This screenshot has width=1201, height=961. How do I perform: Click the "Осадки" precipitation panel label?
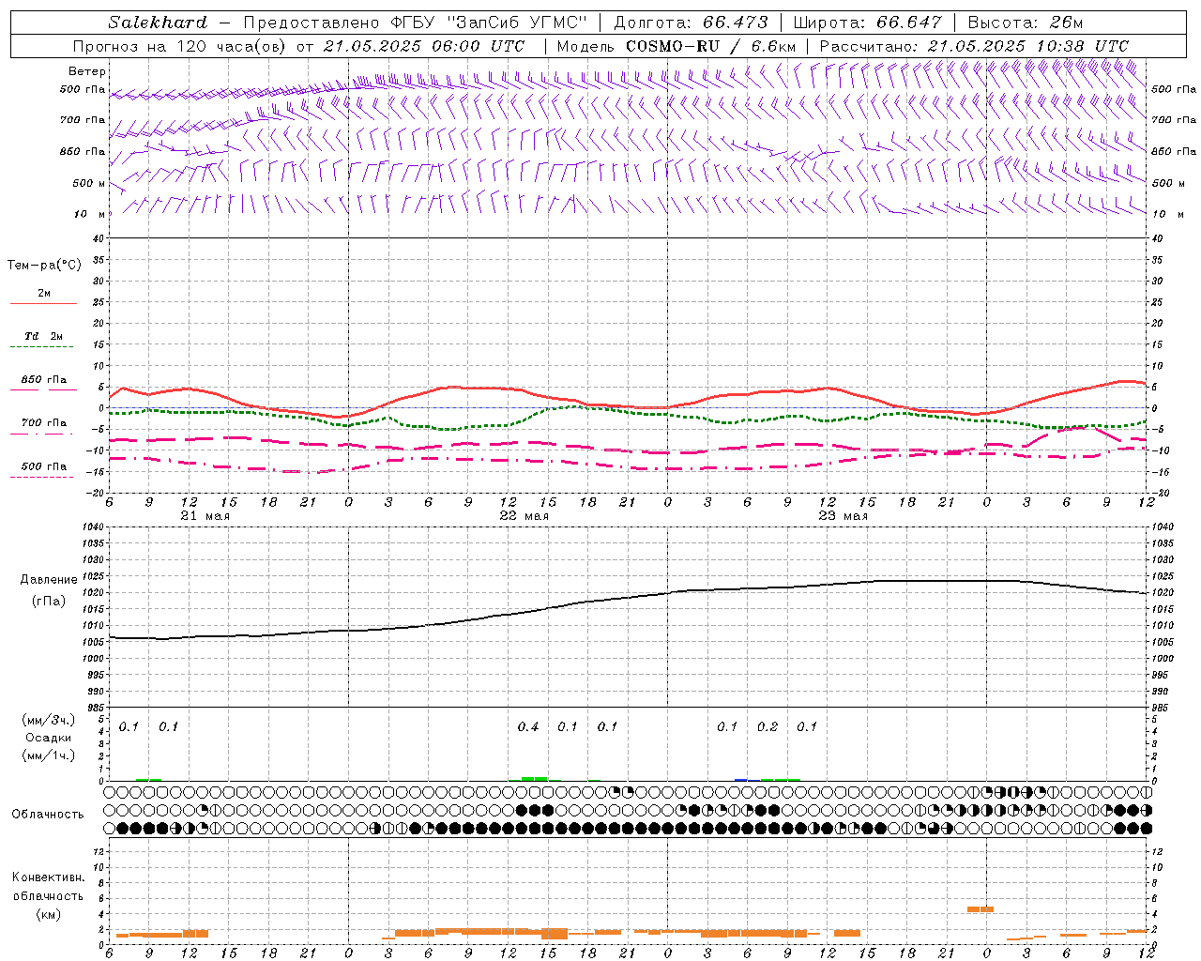click(x=49, y=738)
